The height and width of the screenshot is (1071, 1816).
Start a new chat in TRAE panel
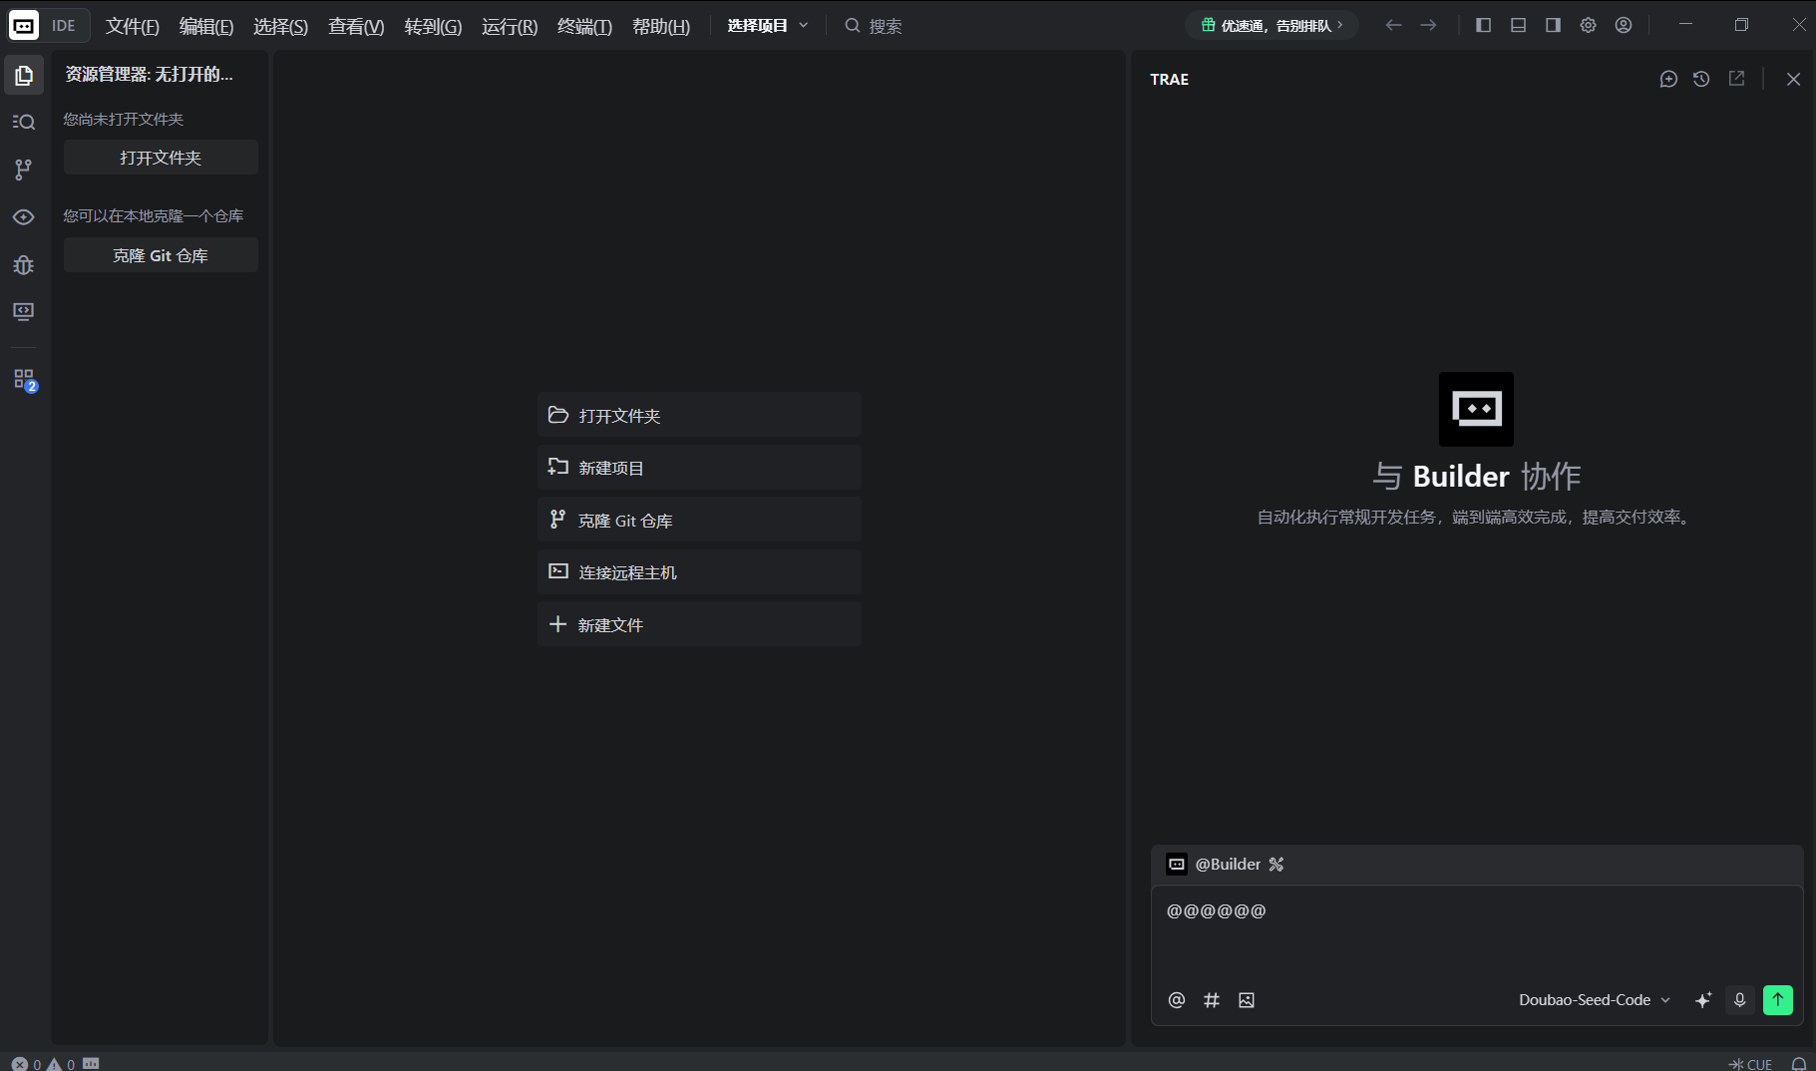point(1668,79)
